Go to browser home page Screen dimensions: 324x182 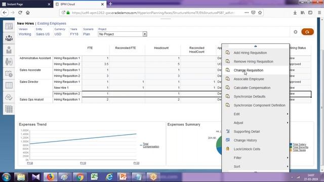28,13
